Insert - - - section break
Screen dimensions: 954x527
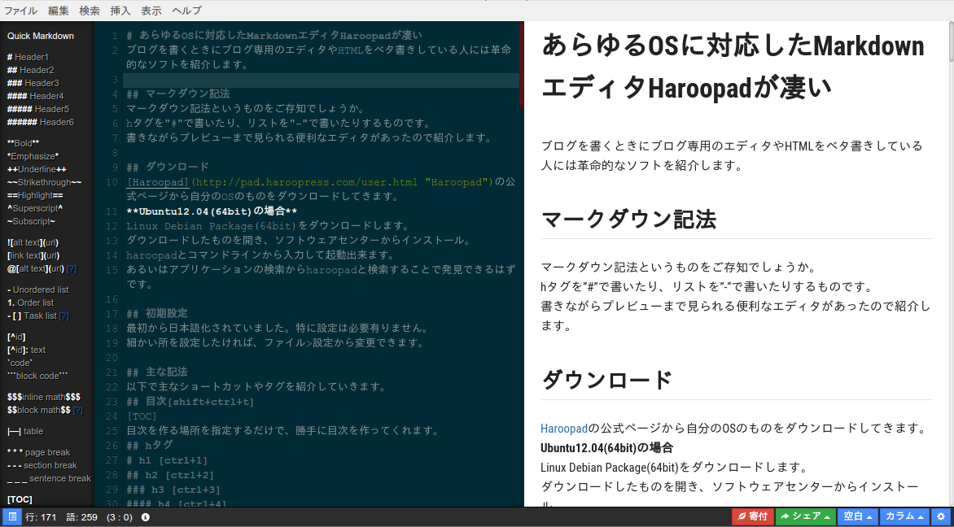[42, 466]
